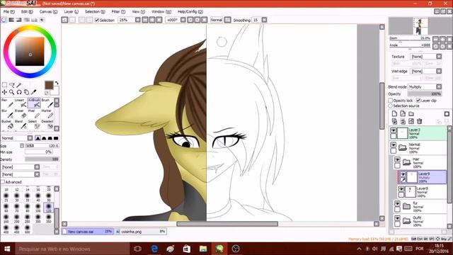This screenshot has height=255, width=453.
Task: Switch to the cosinha.png canvas tab
Action: pyautogui.click(x=140, y=232)
